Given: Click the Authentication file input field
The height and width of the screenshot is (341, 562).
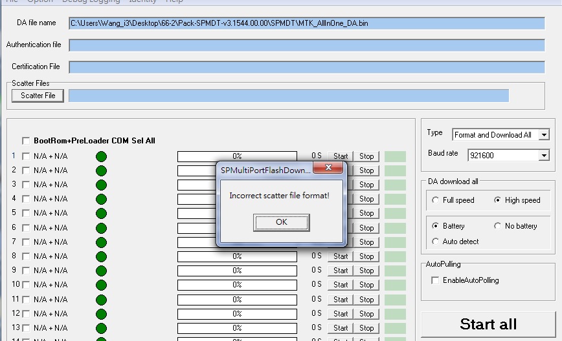Looking at the screenshot, I should tap(306, 45).
